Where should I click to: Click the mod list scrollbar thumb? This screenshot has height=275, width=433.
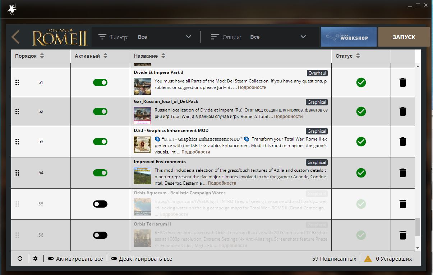tap(418, 227)
